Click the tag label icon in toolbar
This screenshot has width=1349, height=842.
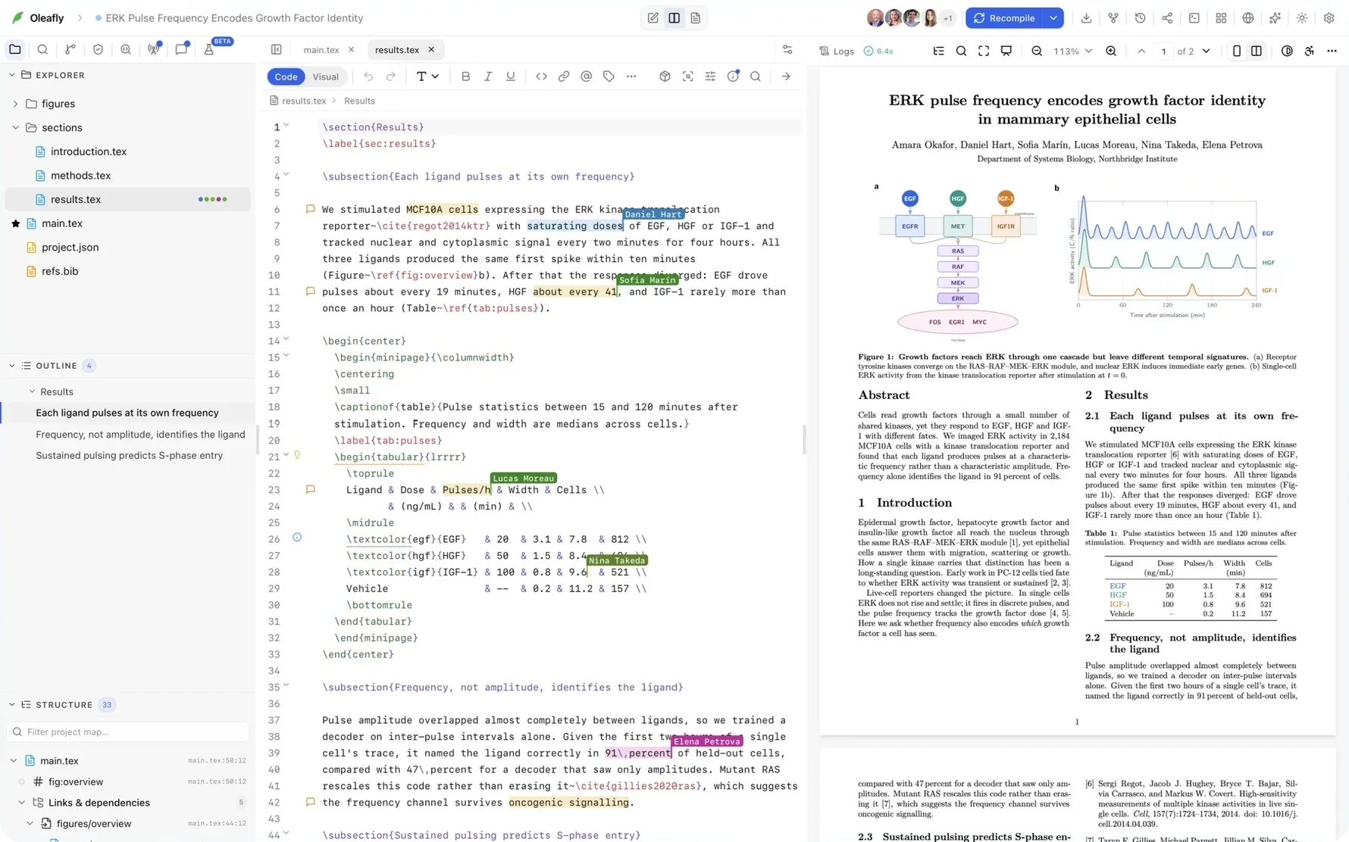(609, 76)
